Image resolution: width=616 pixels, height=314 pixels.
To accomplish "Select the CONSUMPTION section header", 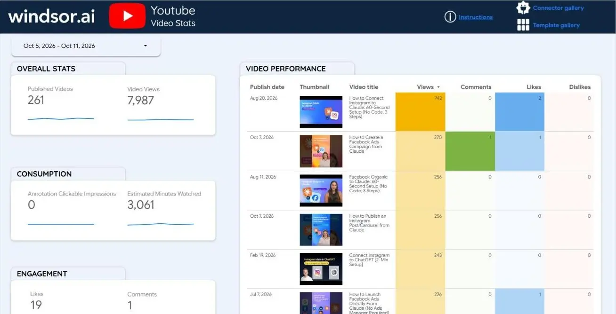I will [x=44, y=174].
